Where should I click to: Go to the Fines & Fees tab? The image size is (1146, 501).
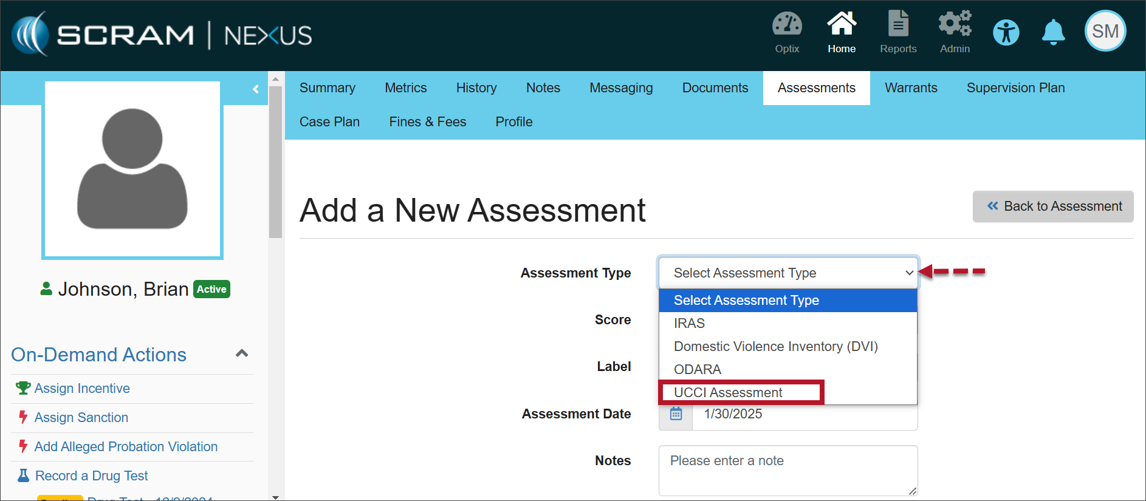coord(427,122)
